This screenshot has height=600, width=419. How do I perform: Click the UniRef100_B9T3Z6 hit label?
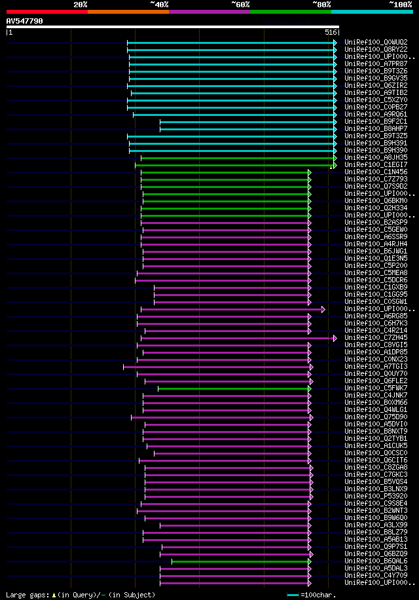376,71
